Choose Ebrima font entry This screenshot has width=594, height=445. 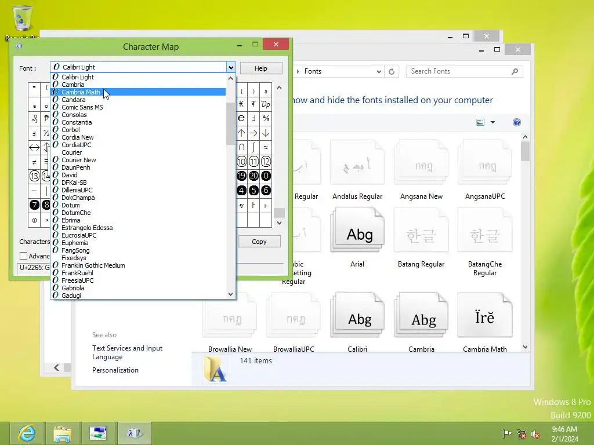(x=138, y=220)
